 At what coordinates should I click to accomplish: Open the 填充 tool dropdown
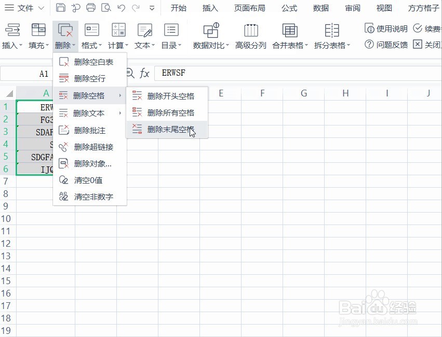[x=38, y=36]
